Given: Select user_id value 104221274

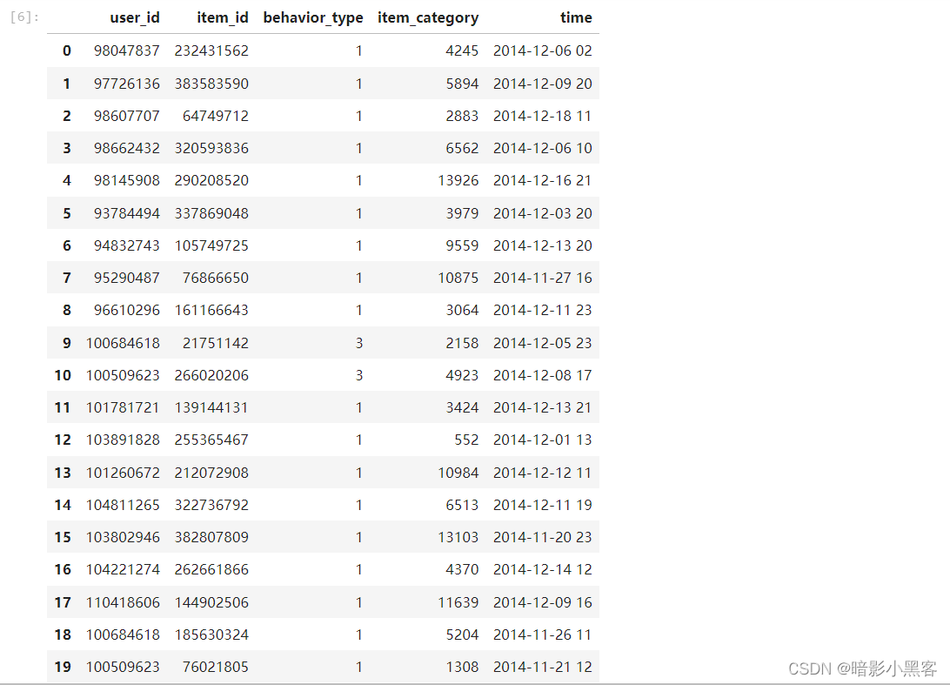Looking at the screenshot, I should click(123, 569).
